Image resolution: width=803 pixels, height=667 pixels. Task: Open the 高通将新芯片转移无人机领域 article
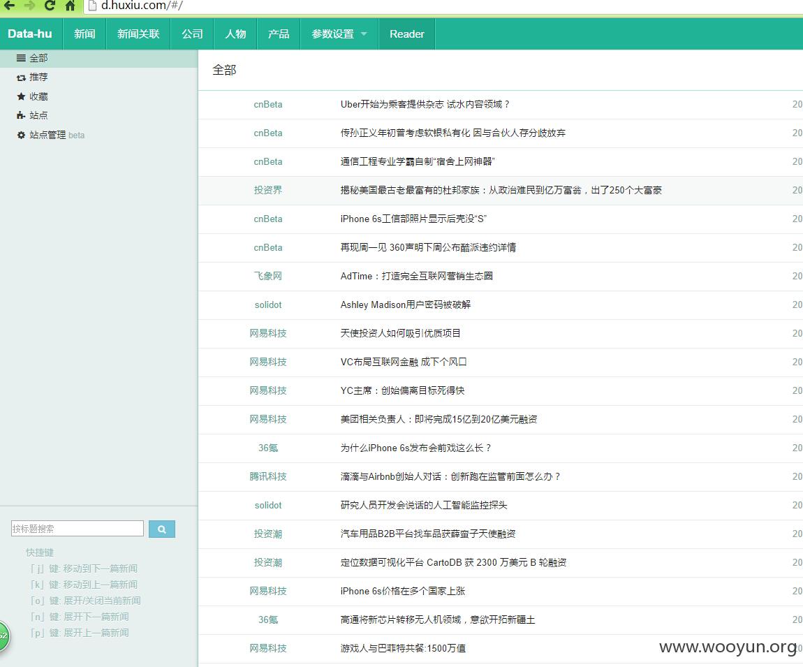coord(437,620)
